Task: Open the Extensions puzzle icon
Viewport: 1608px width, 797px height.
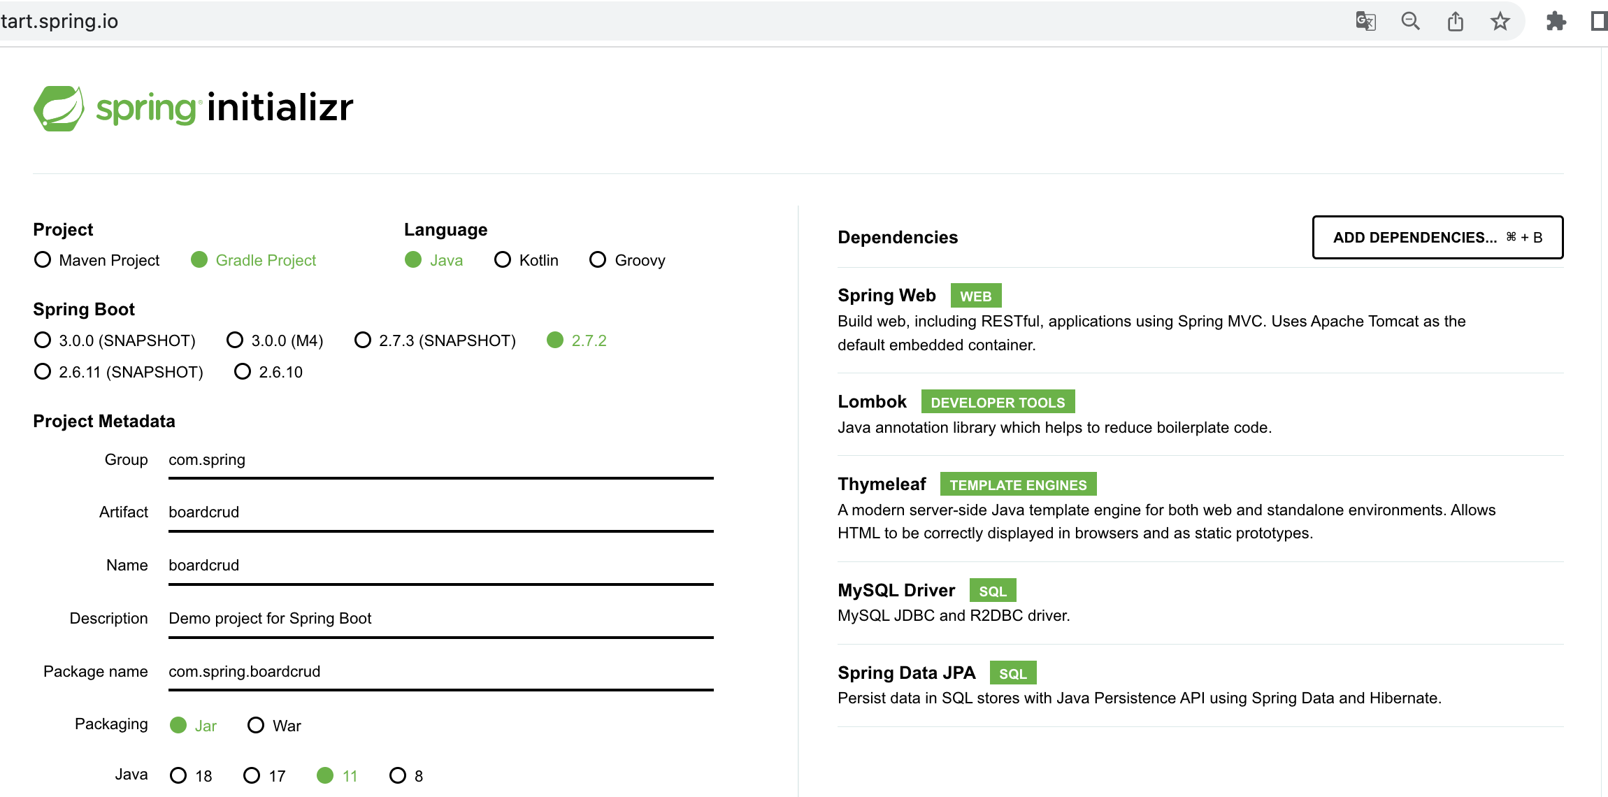Action: [x=1556, y=21]
